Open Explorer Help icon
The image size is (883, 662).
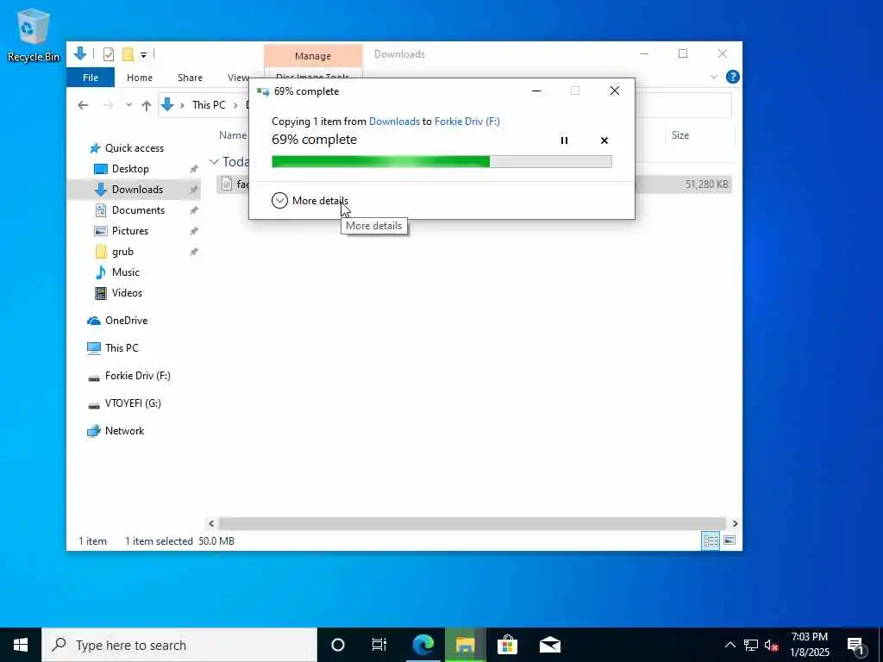(732, 77)
